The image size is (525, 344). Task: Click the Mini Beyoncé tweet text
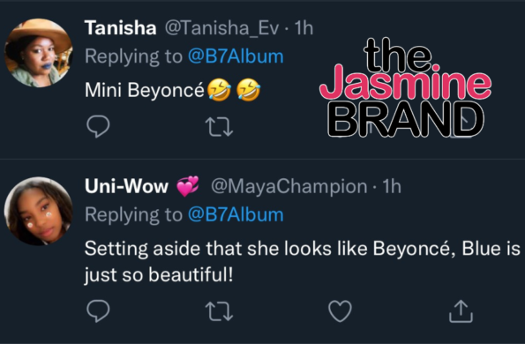145,91
